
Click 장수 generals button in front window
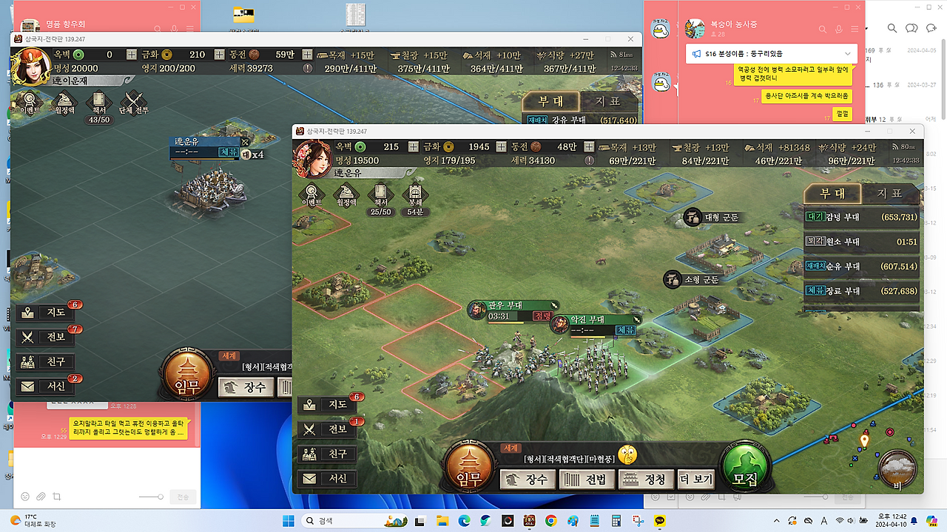[528, 479]
